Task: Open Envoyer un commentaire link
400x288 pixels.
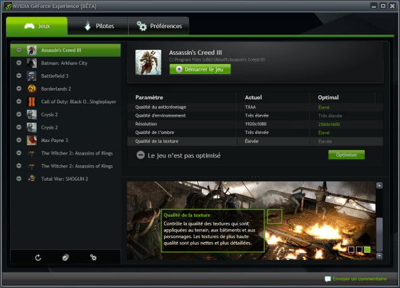Action: (359, 279)
